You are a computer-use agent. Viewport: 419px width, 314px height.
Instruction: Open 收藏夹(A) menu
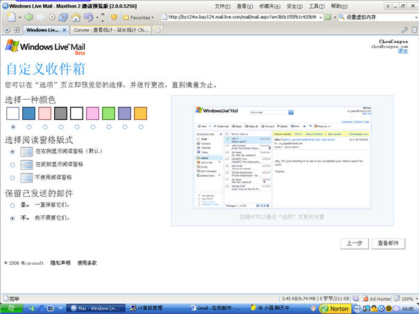click(270, 6)
